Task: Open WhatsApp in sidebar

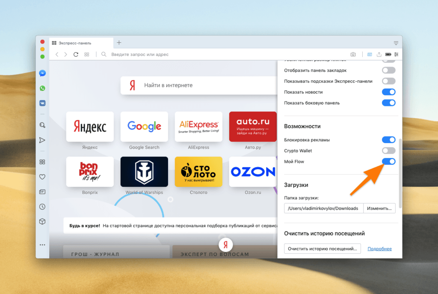Action: click(x=42, y=88)
